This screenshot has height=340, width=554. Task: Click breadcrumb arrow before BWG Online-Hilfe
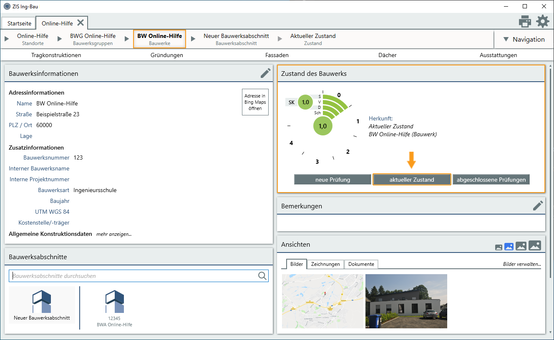pyautogui.click(x=60, y=39)
